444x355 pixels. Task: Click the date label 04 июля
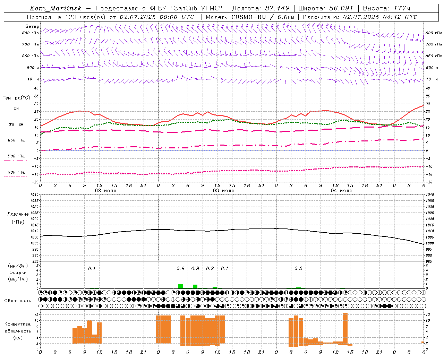point(341,190)
